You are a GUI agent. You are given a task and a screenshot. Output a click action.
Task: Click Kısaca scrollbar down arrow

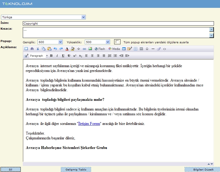tap(211, 36)
